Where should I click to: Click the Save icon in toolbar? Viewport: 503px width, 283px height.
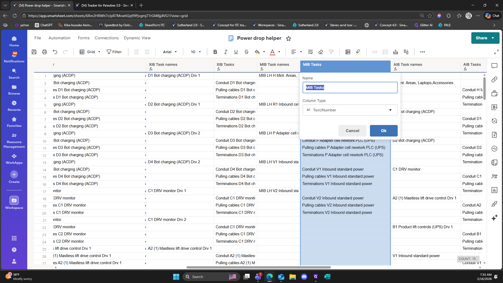click(34, 52)
